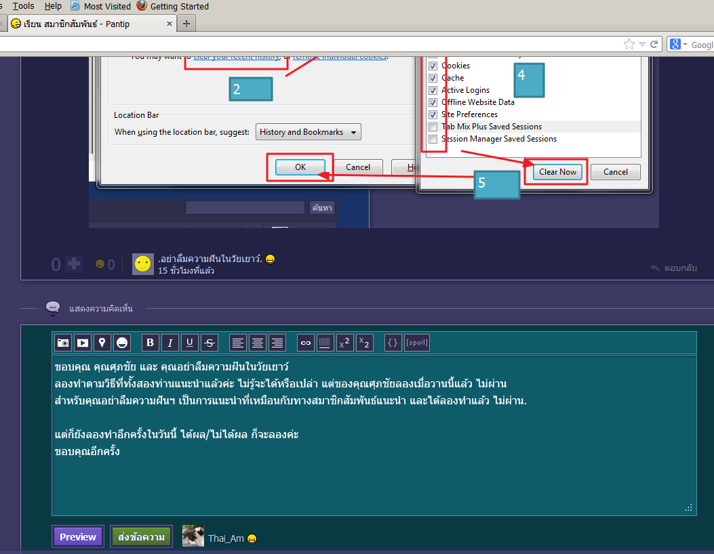
Task: Add a map location pin
Action: [x=102, y=343]
